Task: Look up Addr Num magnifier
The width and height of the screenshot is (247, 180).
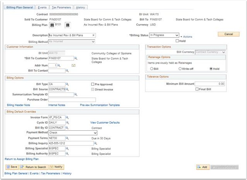Action: click(59, 66)
